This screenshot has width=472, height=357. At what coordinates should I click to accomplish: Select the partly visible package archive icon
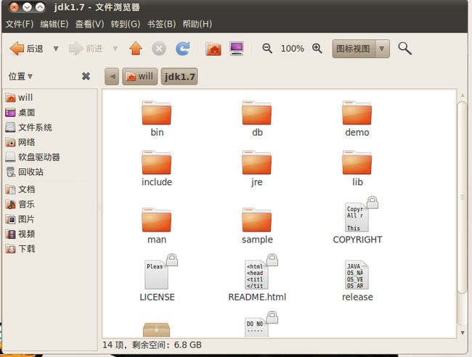157,329
